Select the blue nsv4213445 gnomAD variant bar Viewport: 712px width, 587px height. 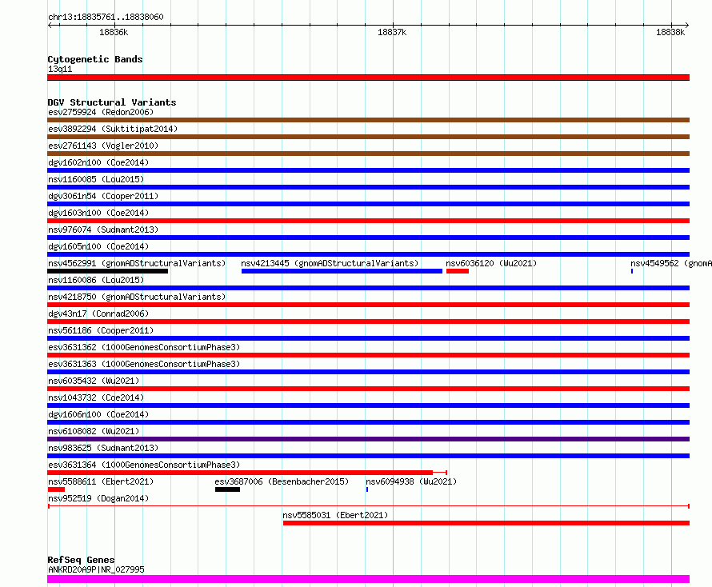(x=342, y=271)
